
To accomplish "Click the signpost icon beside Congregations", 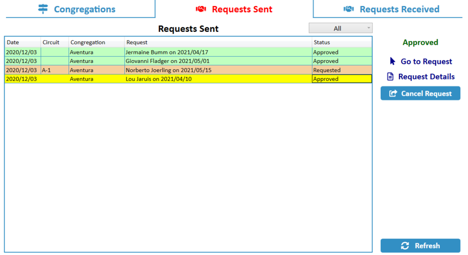I will coord(43,9).
